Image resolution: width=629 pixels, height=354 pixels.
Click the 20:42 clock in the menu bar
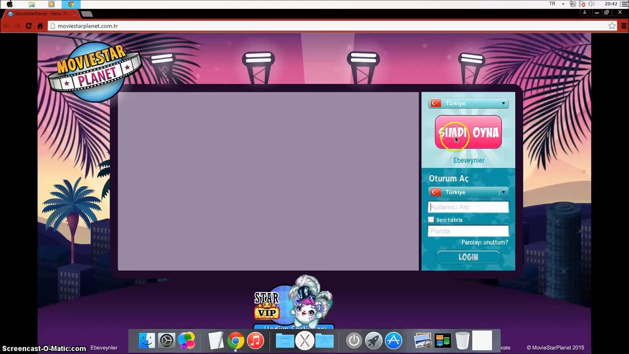[x=611, y=4]
